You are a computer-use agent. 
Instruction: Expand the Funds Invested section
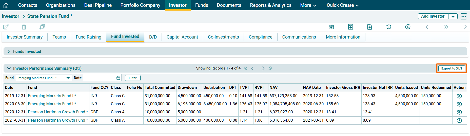tap(9, 52)
